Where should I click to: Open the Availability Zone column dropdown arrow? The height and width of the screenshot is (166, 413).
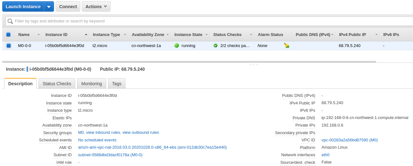(x=167, y=35)
